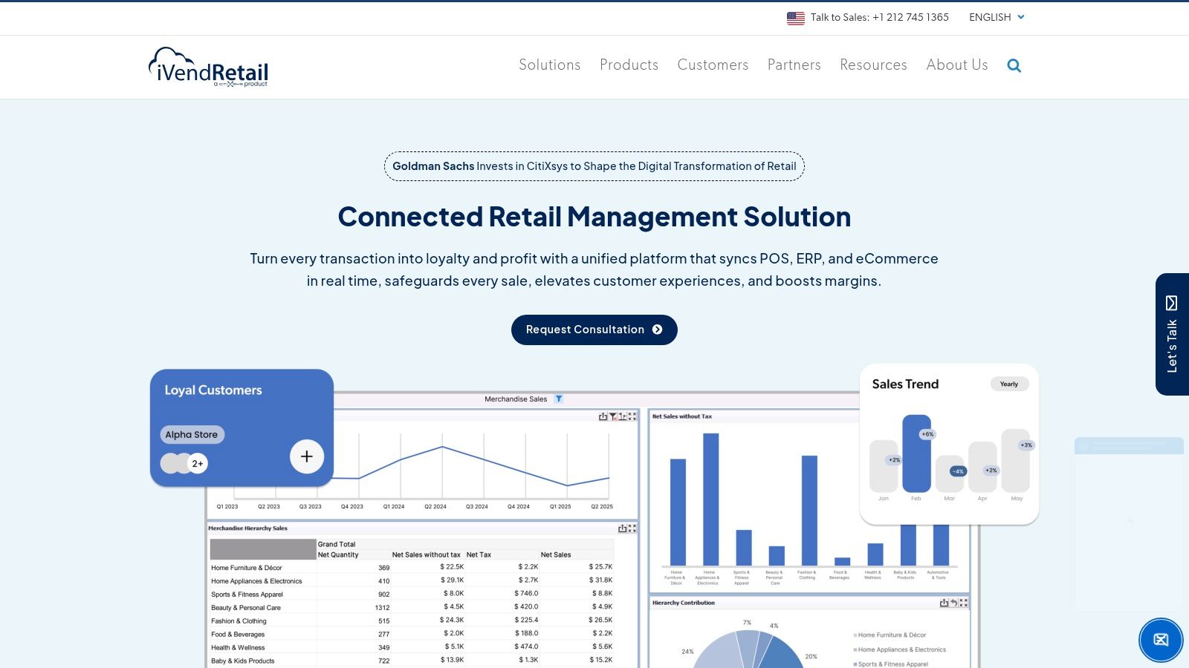Toggle the Yearly pill in Sales Trend
1189x668 pixels.
(x=1009, y=384)
